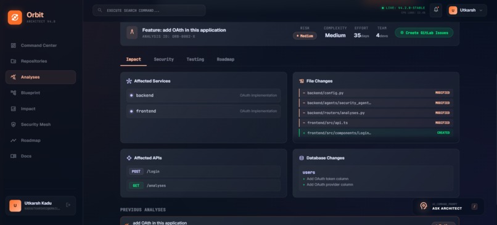Open Ask Architect prompt

[x=448, y=207]
